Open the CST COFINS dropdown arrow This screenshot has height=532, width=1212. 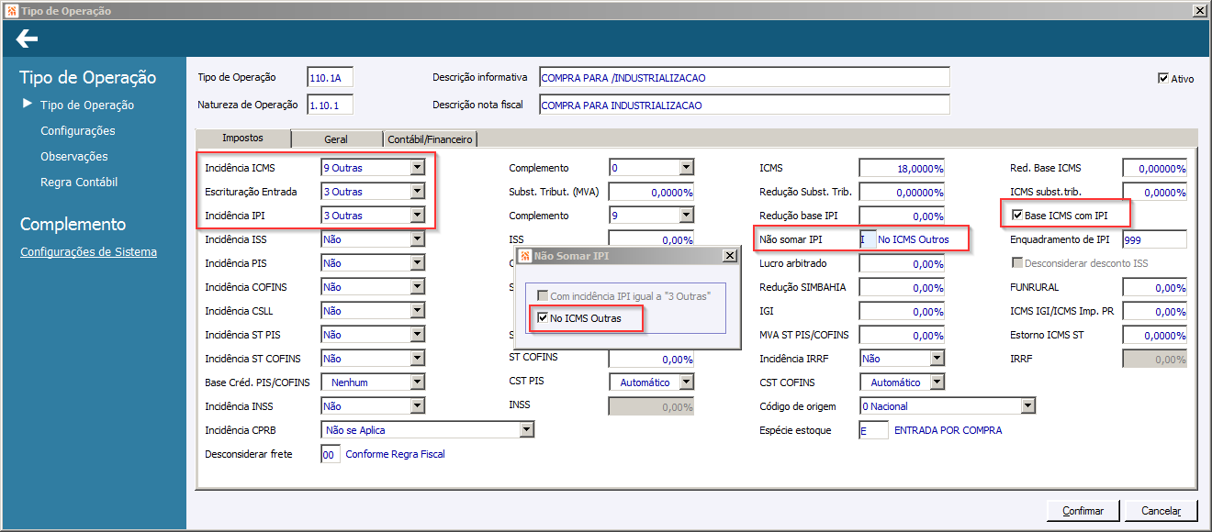pyautogui.click(x=937, y=382)
